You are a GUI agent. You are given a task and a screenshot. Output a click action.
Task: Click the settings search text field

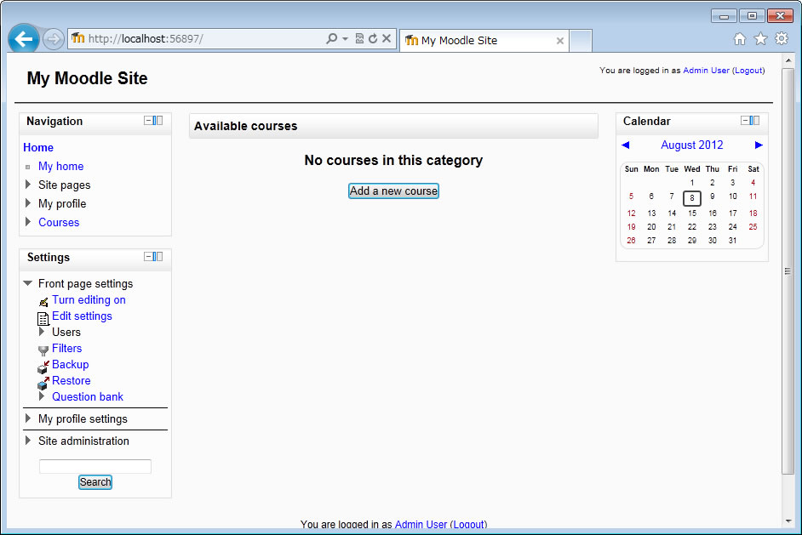tap(95, 466)
